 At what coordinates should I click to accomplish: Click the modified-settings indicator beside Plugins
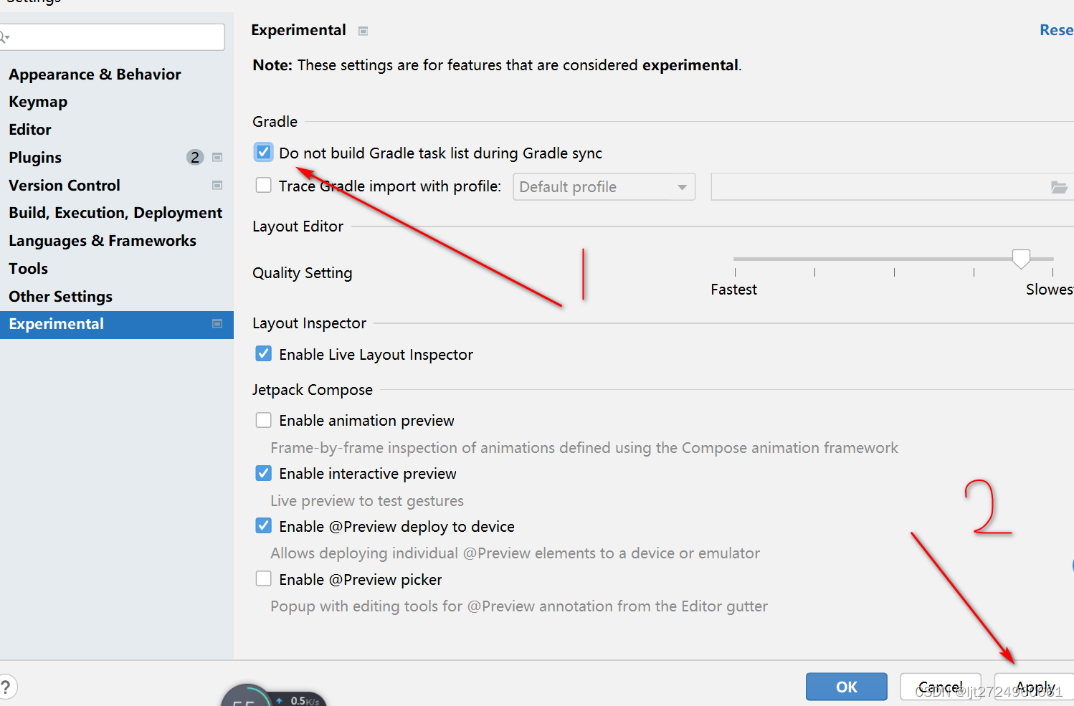tap(217, 157)
